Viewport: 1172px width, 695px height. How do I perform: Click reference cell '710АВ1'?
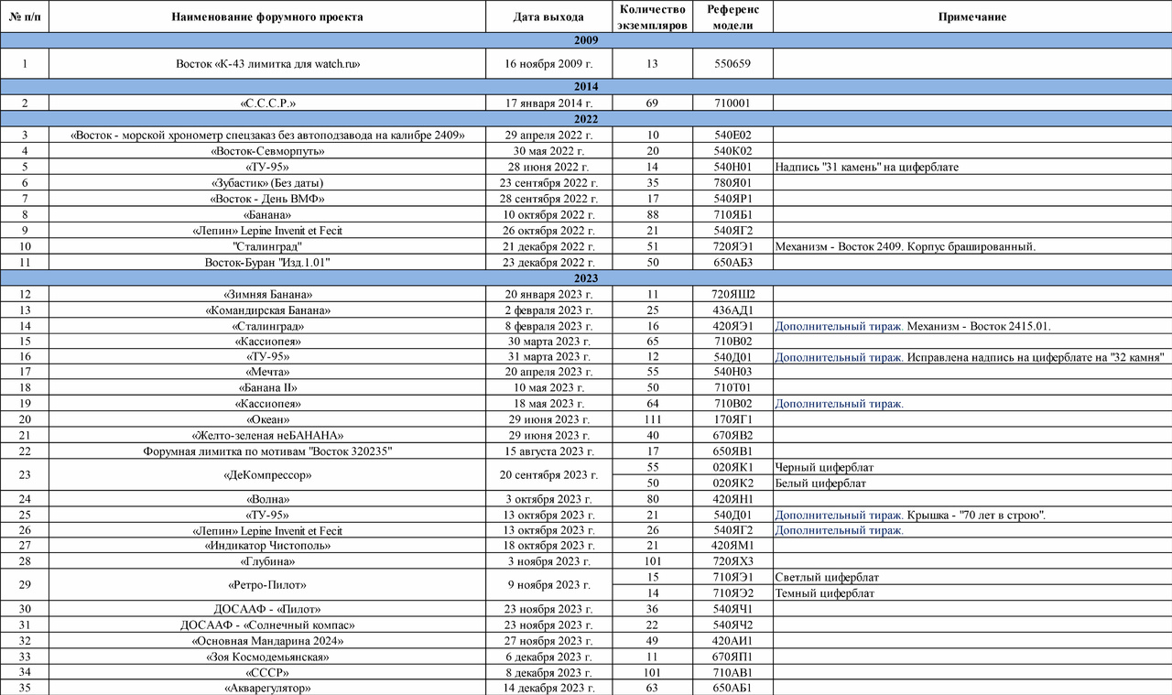[732, 672]
